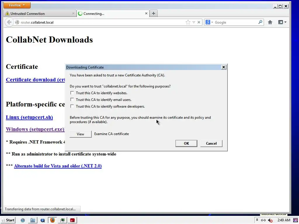Close the Downloading Certificate dialog

[x=224, y=67]
